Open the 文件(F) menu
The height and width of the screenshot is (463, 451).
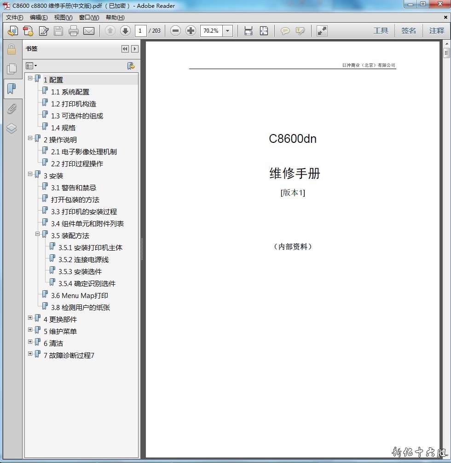14,18
